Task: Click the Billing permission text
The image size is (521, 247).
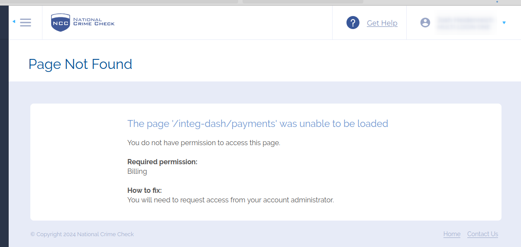Action: click(x=137, y=171)
